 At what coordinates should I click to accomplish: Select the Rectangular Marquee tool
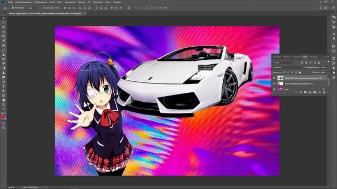click(4, 23)
